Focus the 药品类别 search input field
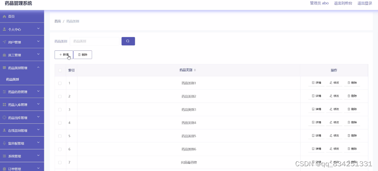The image size is (378, 171). pyautogui.click(x=94, y=41)
